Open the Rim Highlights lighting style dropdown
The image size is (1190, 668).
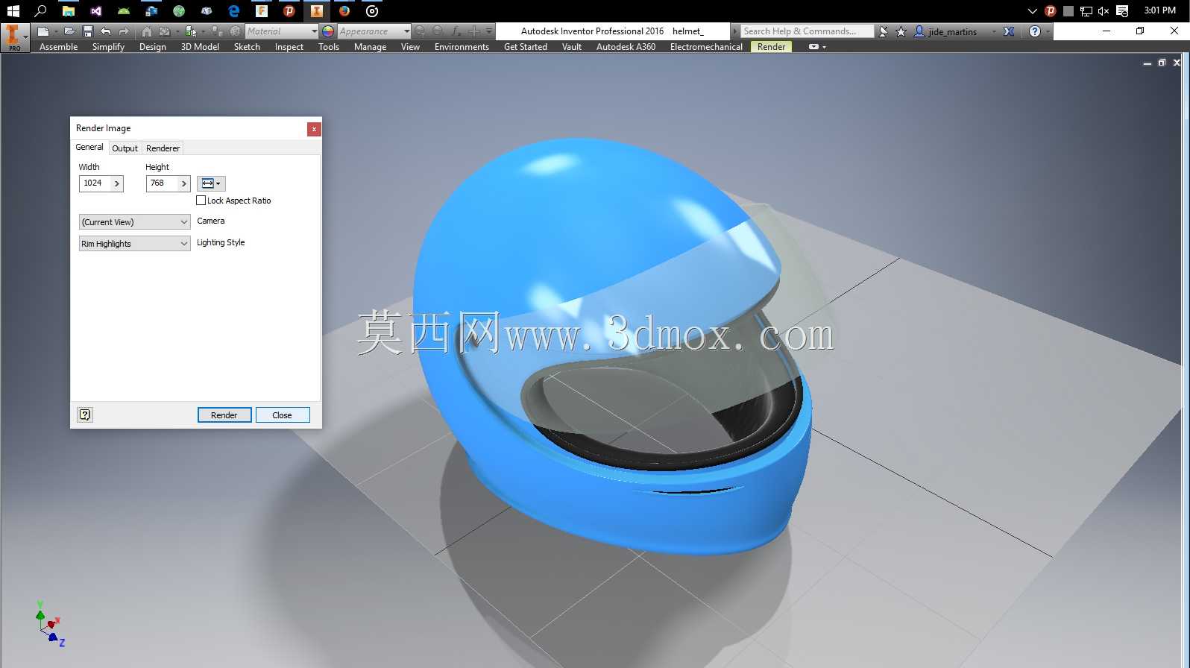(x=135, y=244)
